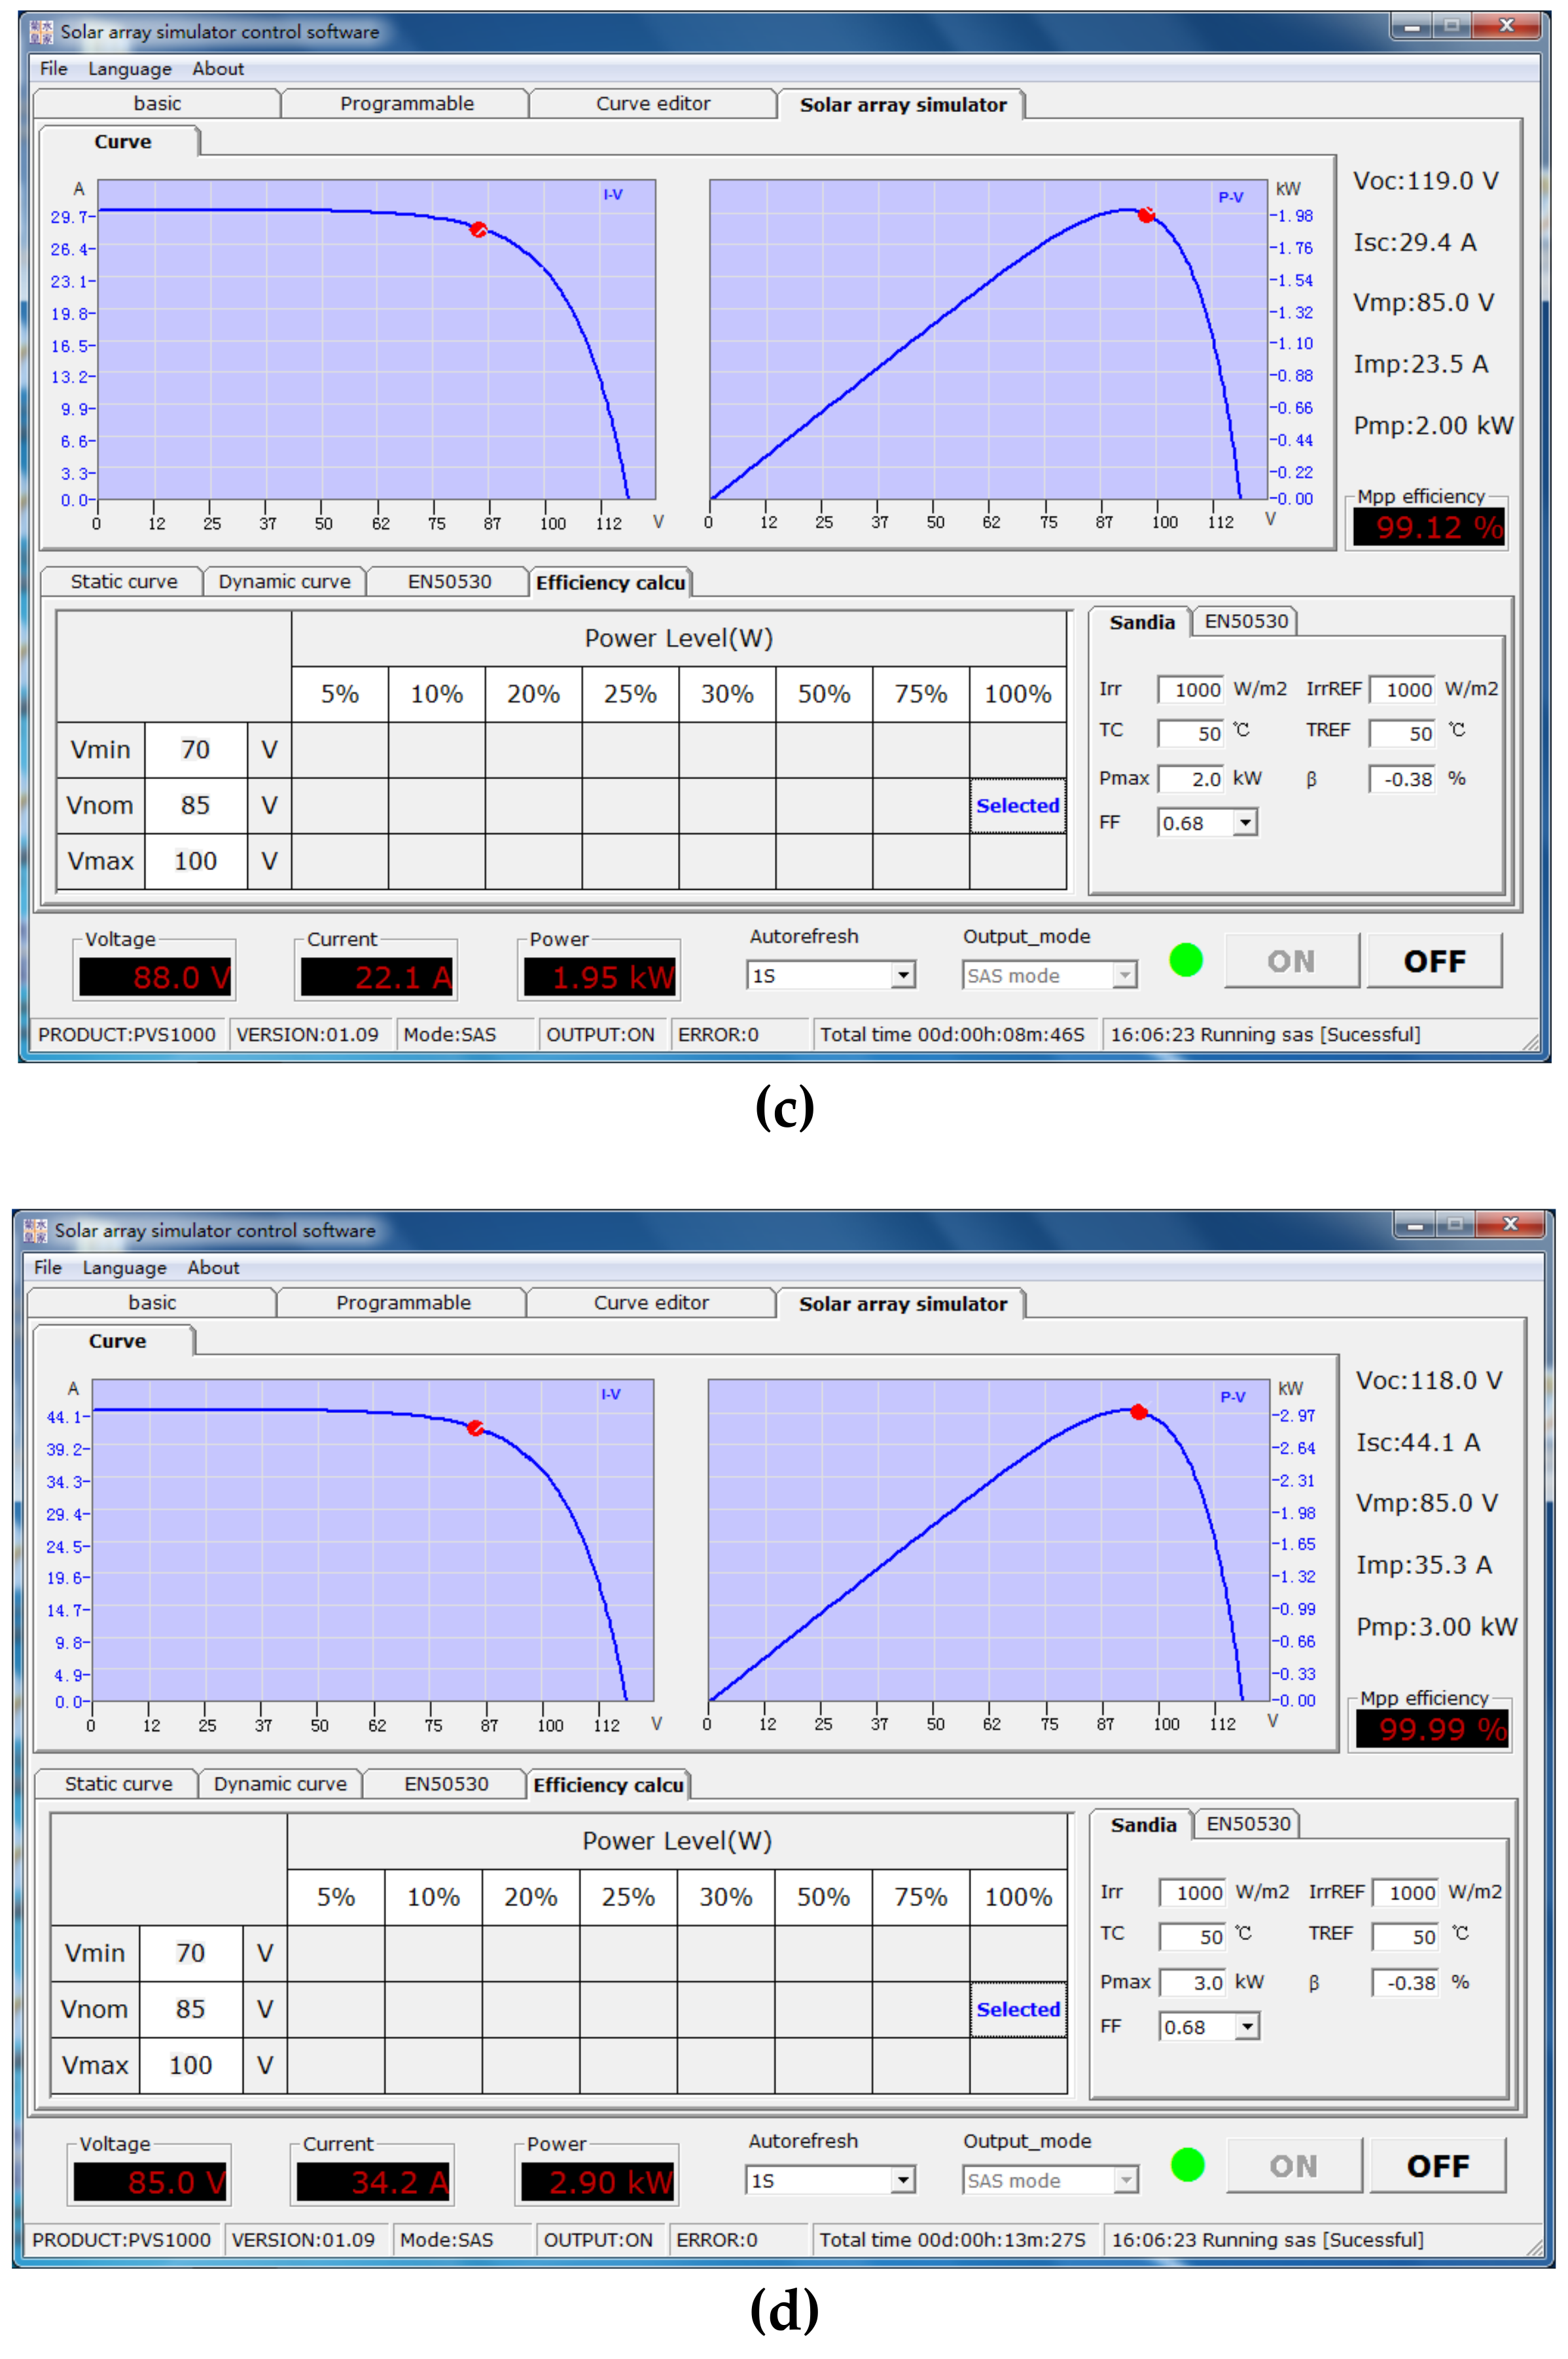Click Pmax 2.0 kW input in top window
The height and width of the screenshot is (2359, 1568).
coord(1190,778)
